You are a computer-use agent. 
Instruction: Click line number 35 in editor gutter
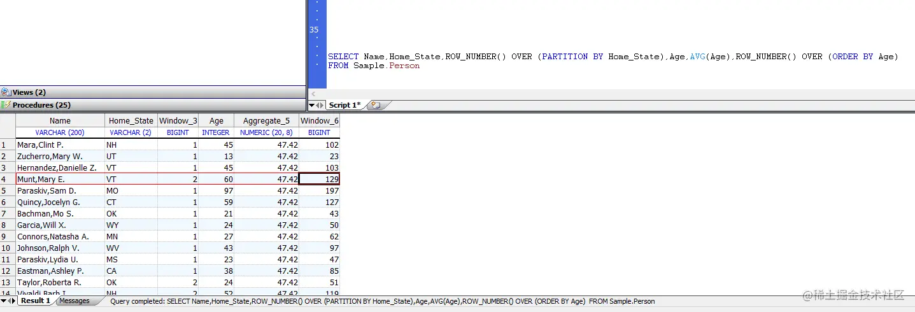(x=314, y=29)
